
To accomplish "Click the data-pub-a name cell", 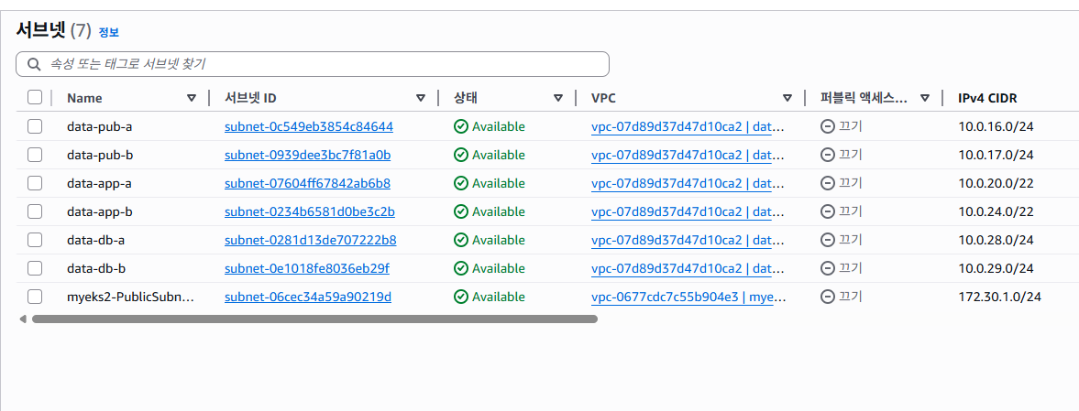I will (100, 126).
